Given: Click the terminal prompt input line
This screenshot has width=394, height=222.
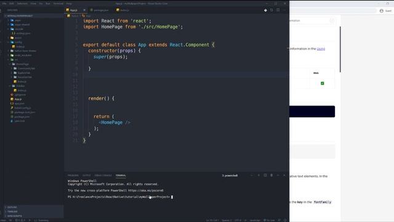Looking at the screenshot, I should [120, 197].
